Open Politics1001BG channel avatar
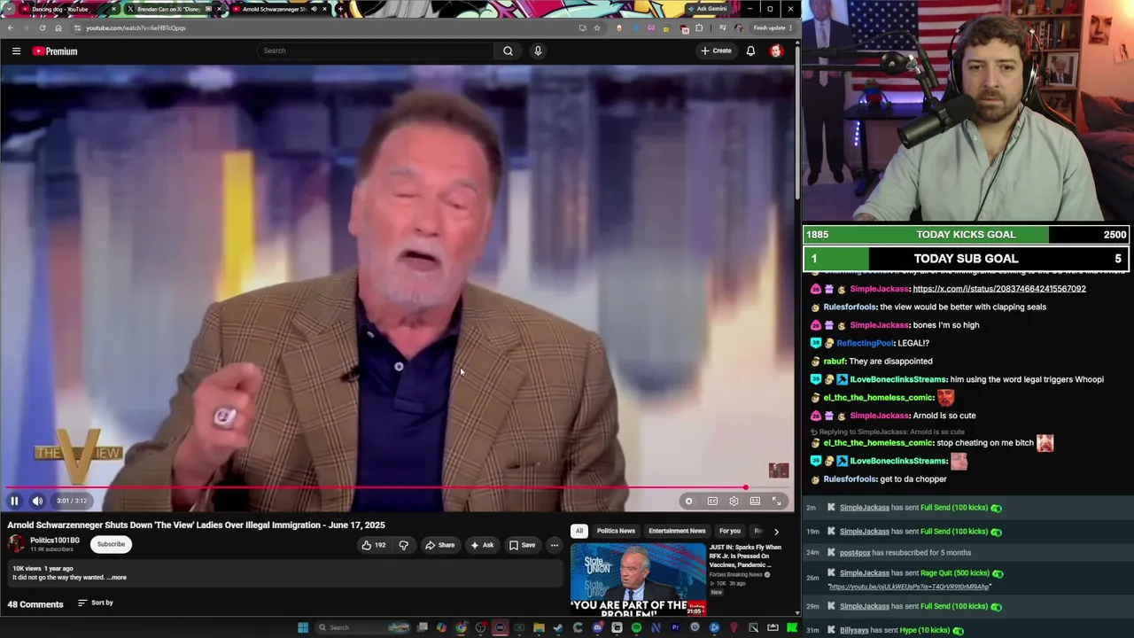The height and width of the screenshot is (638, 1134). [x=17, y=544]
